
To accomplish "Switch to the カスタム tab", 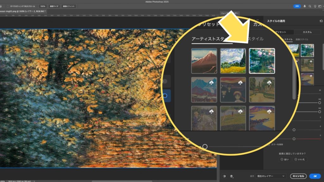I will (307, 32).
